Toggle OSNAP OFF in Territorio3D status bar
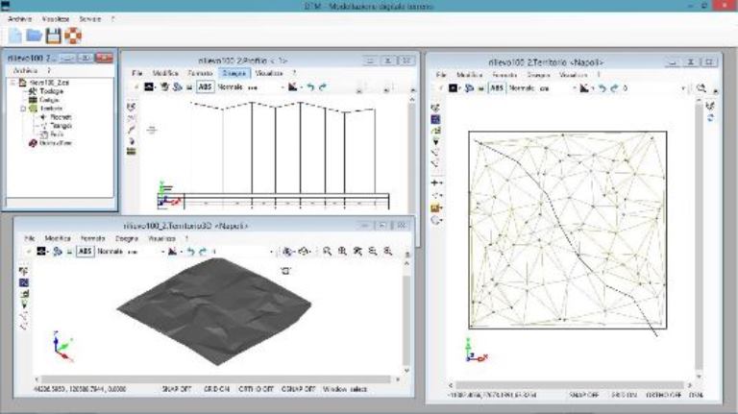Screen dimensions: 738x414 coord(299,390)
